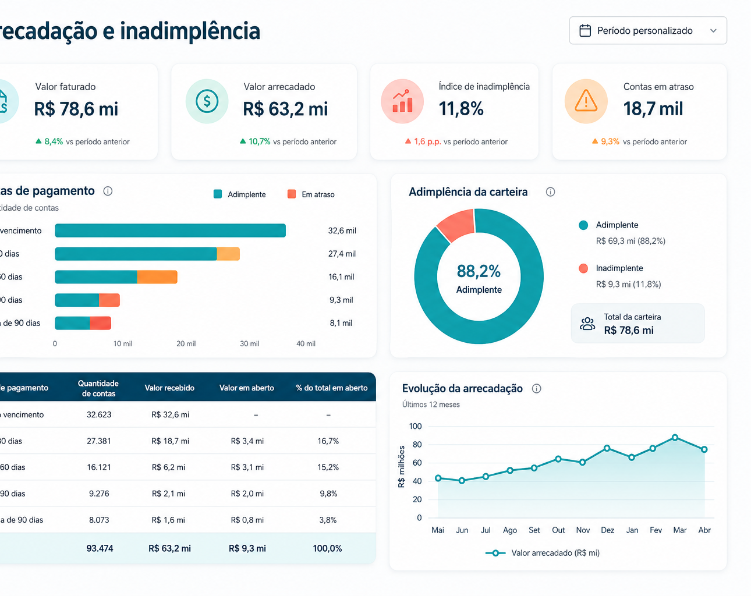Viewport: 751px width, 596px height.
Task: Click the 16,7% cell
Action: click(328, 441)
